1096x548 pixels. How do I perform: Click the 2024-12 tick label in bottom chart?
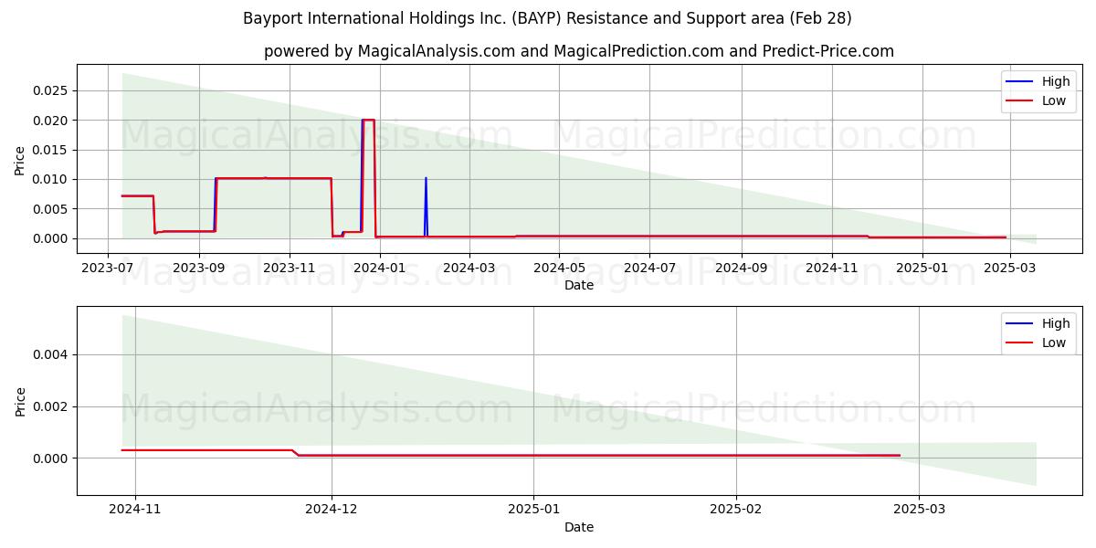point(332,511)
